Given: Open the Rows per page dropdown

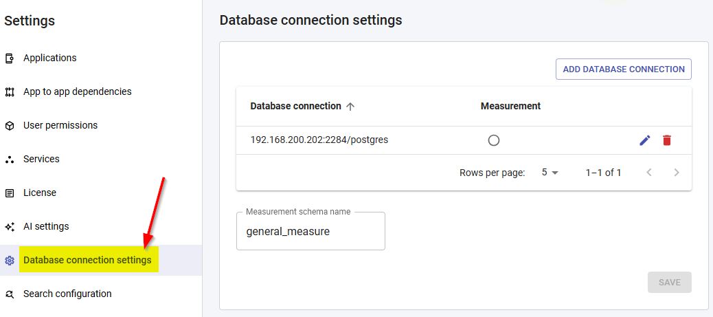Looking at the screenshot, I should tap(550, 173).
